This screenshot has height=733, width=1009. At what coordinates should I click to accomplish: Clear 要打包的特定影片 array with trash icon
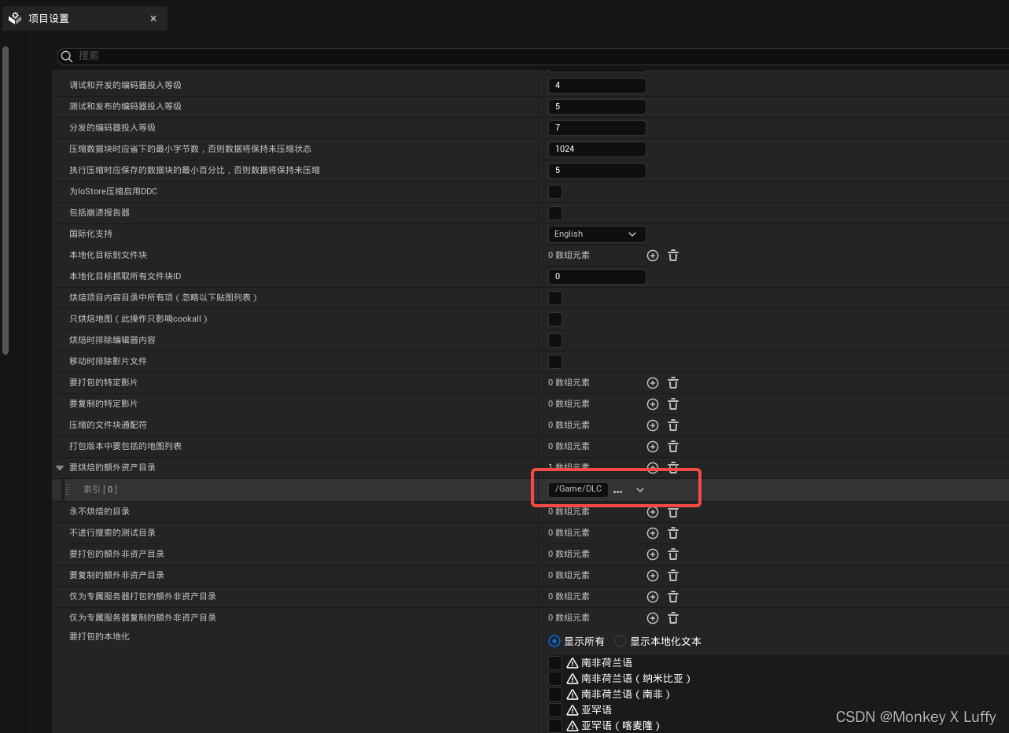click(673, 383)
